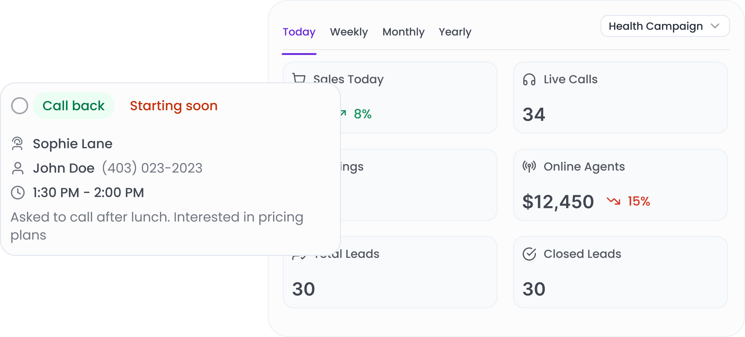Viewport: 745px width, 337px height.
Task: Select the agent headset icon beside Sophie Lane
Action: (x=18, y=144)
